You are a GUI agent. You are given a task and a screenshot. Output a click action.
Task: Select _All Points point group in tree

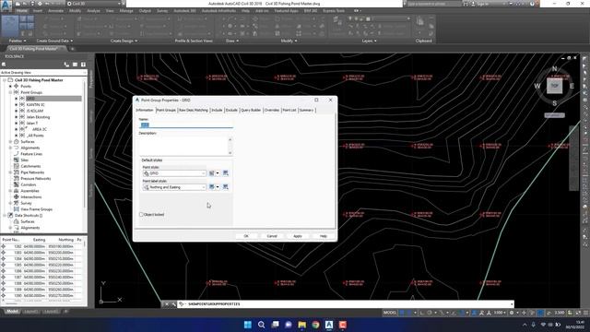(x=35, y=136)
